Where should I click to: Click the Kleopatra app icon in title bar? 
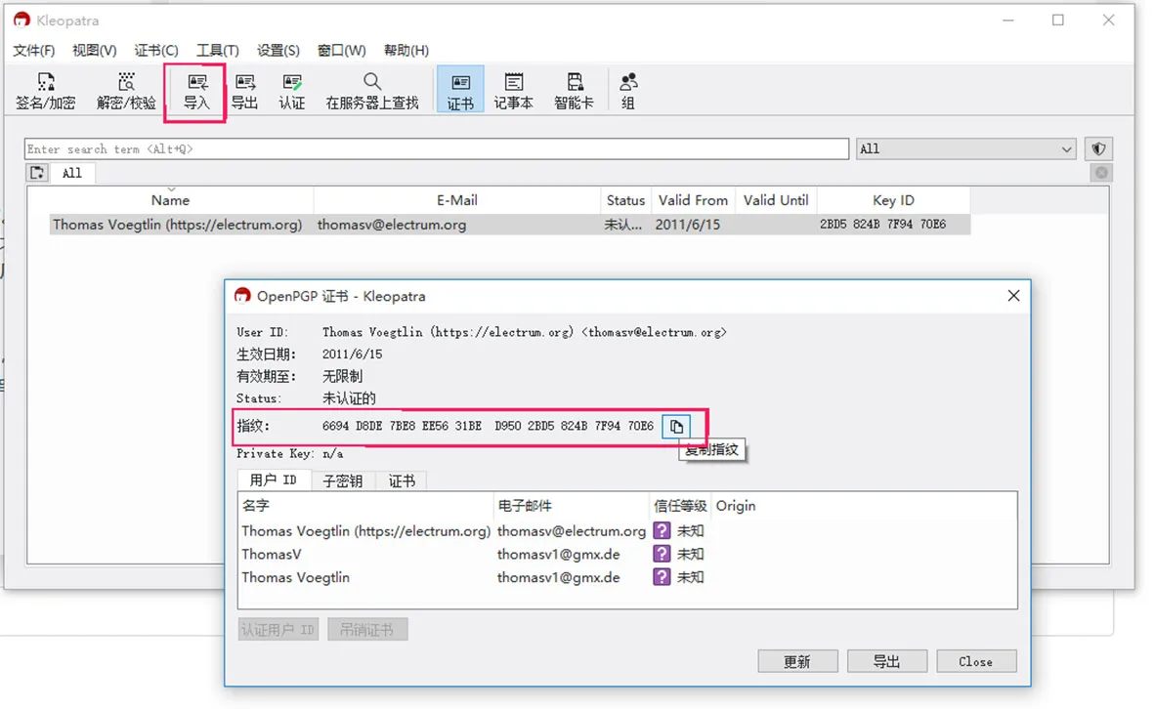(22, 20)
